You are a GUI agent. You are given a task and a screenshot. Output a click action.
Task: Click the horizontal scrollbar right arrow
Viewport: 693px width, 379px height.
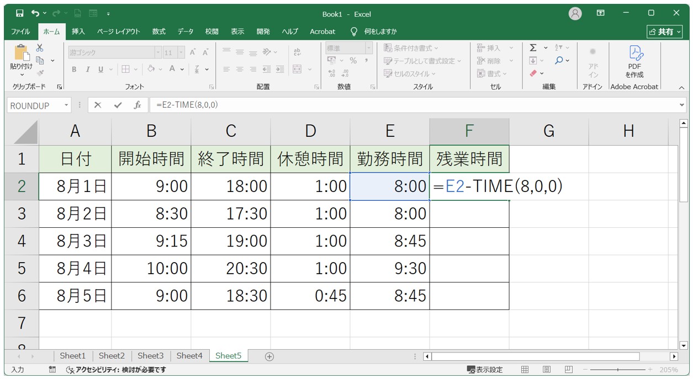[674, 356]
